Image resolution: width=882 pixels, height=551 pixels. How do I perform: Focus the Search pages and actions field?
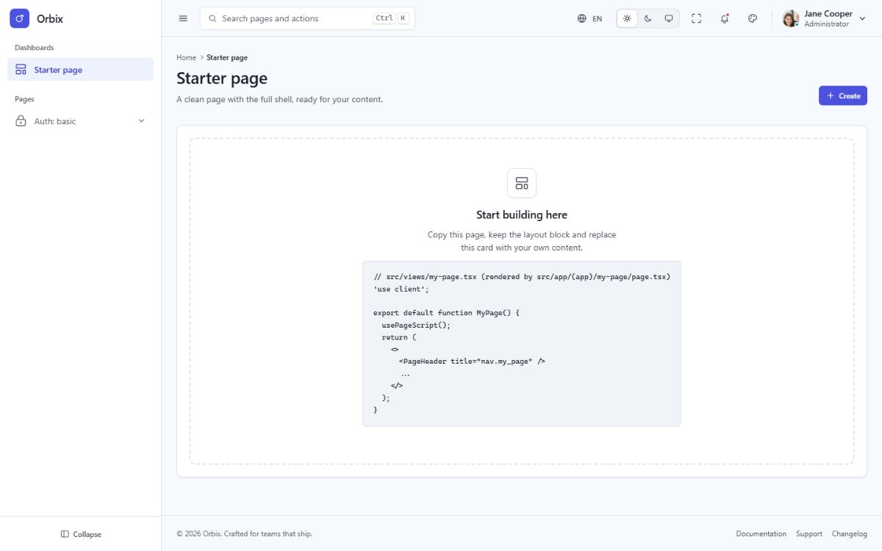(x=307, y=18)
